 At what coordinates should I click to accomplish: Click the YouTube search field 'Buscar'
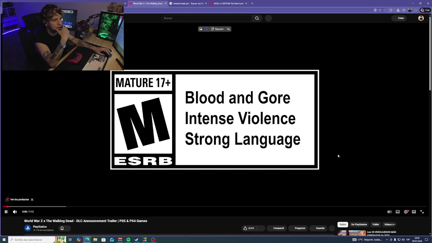[x=207, y=18]
